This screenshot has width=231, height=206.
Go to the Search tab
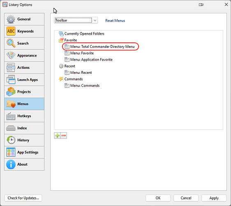pyautogui.click(x=24, y=43)
